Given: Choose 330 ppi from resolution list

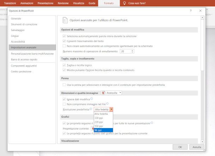Looking at the screenshot, I should (103, 118).
